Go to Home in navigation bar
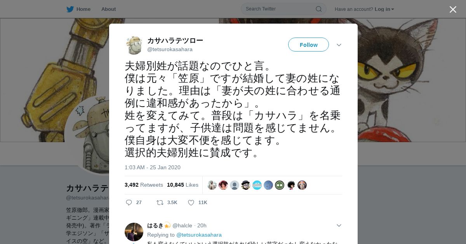Viewport: 466px width, 244px height. (83, 9)
